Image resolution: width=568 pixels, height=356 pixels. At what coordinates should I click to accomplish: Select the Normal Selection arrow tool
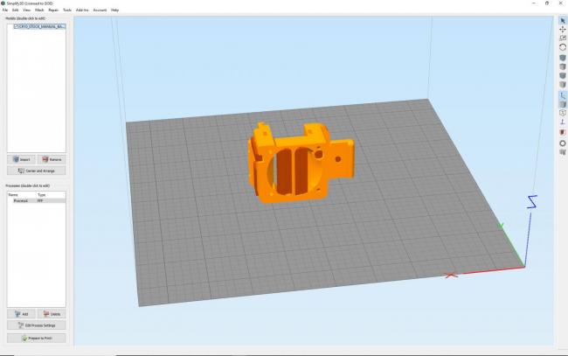pos(562,21)
